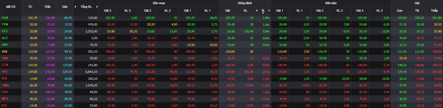This screenshot has width=443, height=108.
Task: Select the FOX stock ticker
Action: pos(5,18)
